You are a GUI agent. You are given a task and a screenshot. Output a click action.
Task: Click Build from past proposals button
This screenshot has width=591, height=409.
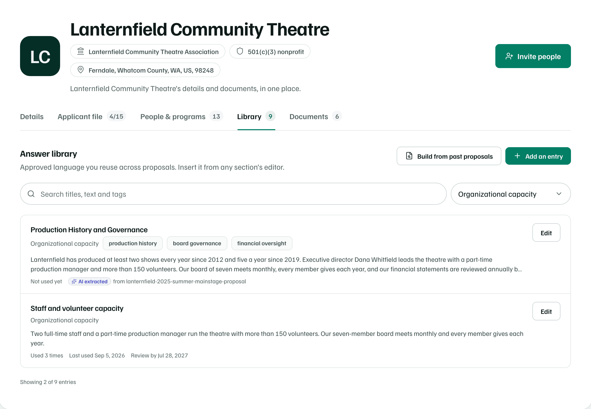tap(449, 156)
